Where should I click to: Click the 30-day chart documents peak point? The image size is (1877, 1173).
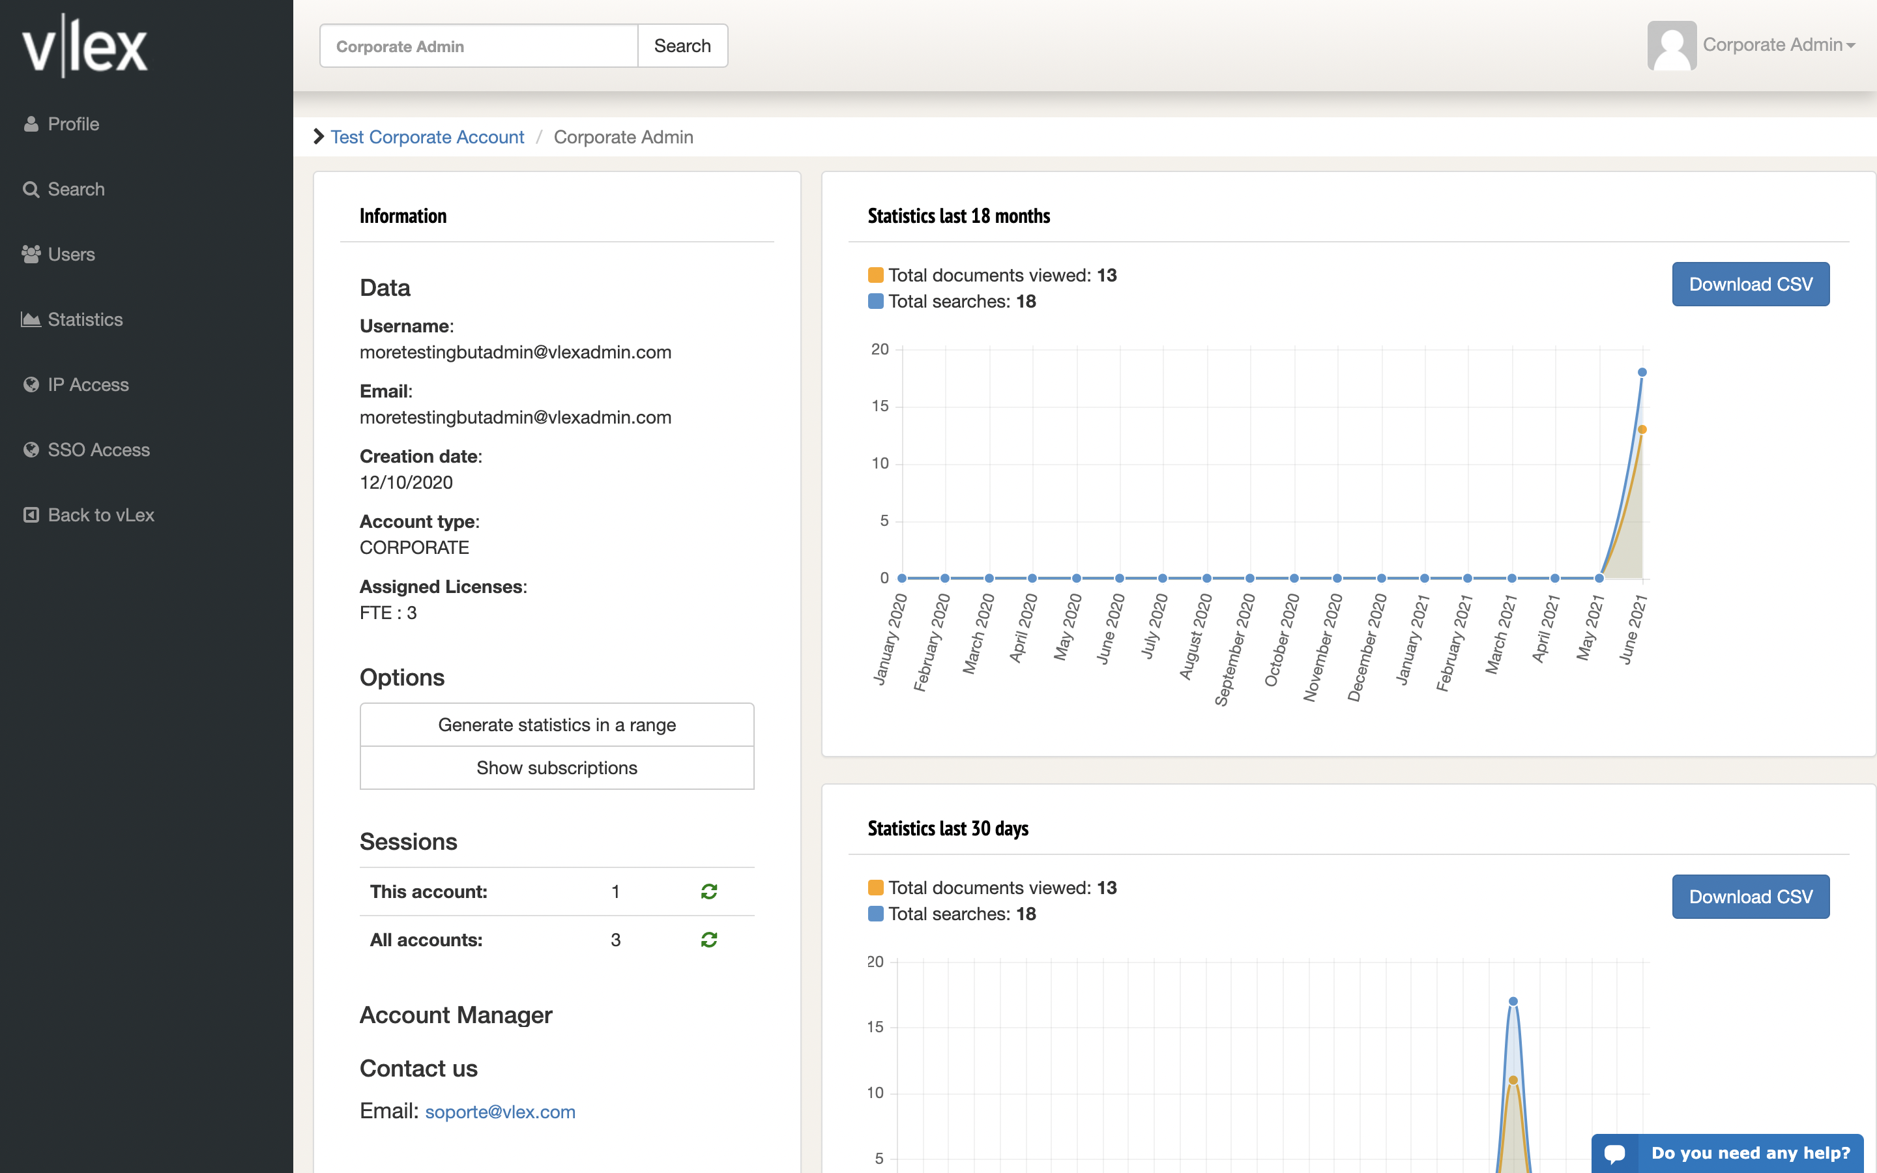tap(1513, 1080)
